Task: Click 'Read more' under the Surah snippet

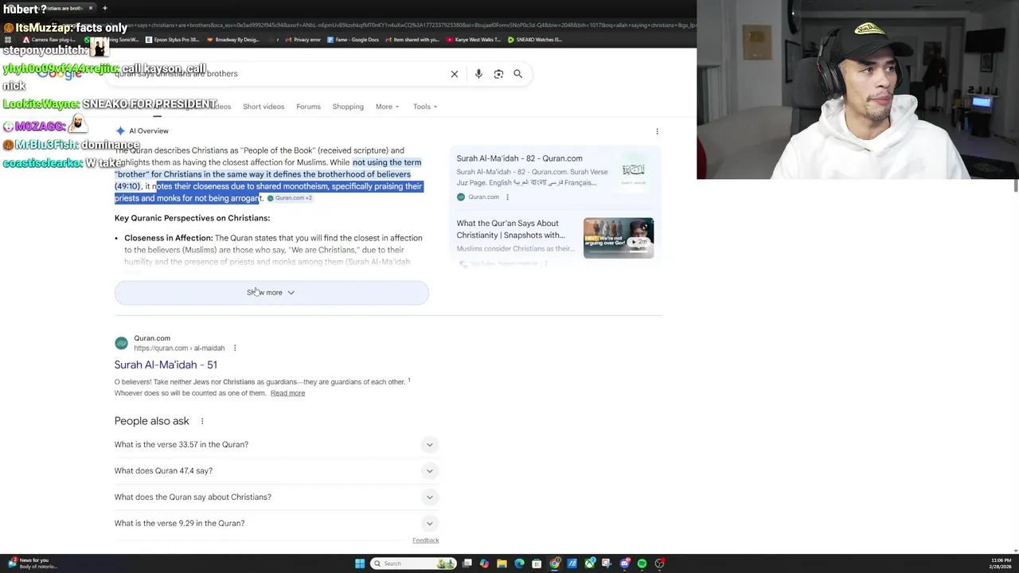Action: (x=287, y=393)
